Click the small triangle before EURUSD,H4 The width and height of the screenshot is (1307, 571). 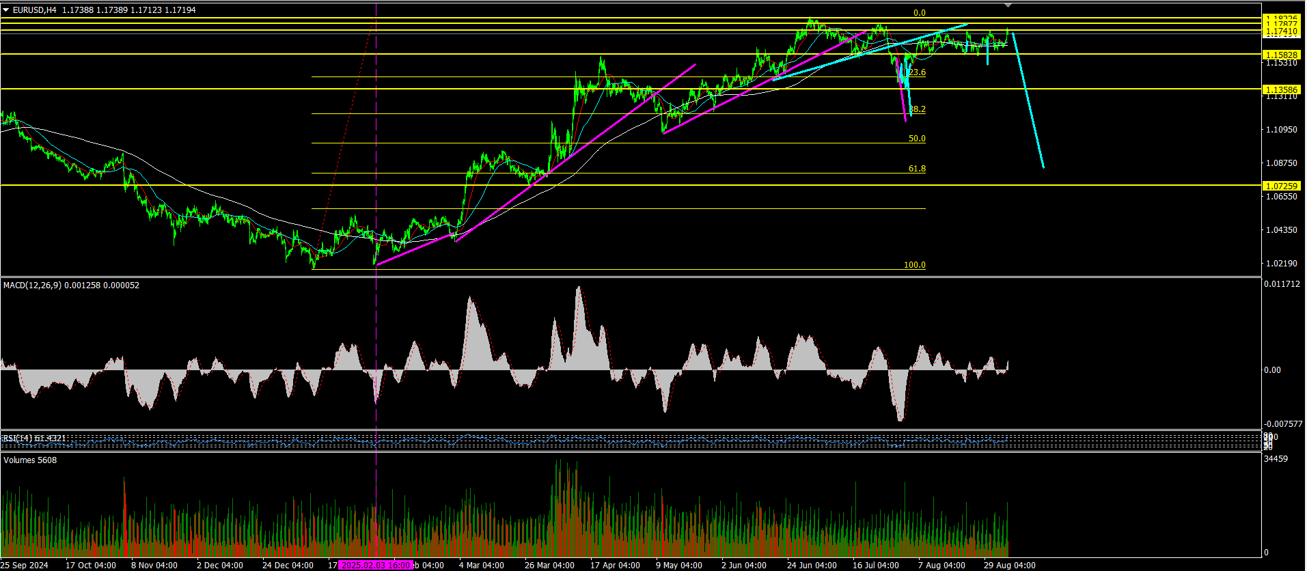6,10
